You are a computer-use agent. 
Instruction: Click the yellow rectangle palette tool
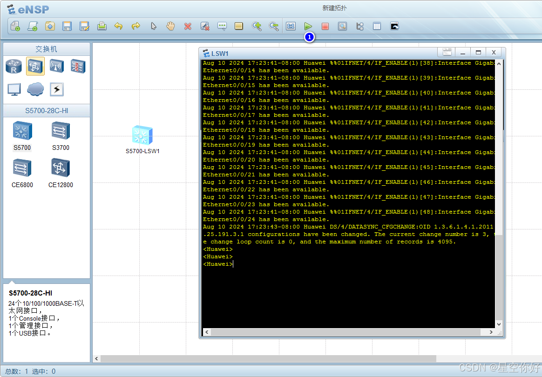239,26
